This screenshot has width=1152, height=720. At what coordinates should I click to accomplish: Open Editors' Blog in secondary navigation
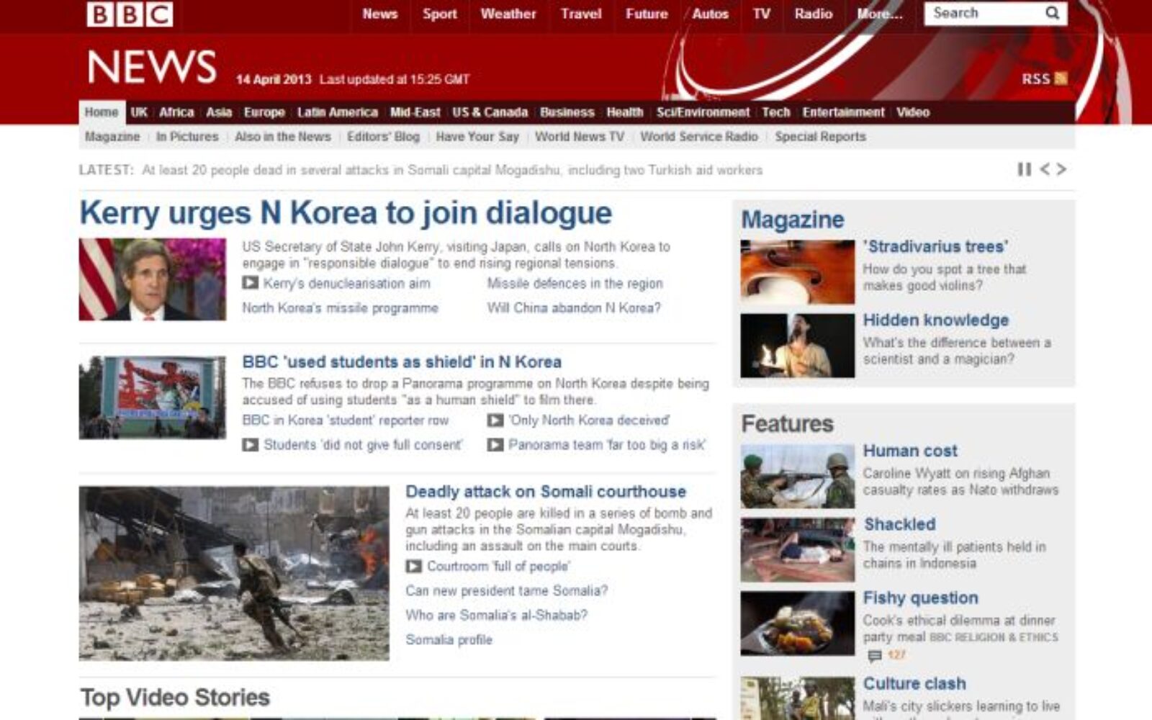[x=383, y=137]
